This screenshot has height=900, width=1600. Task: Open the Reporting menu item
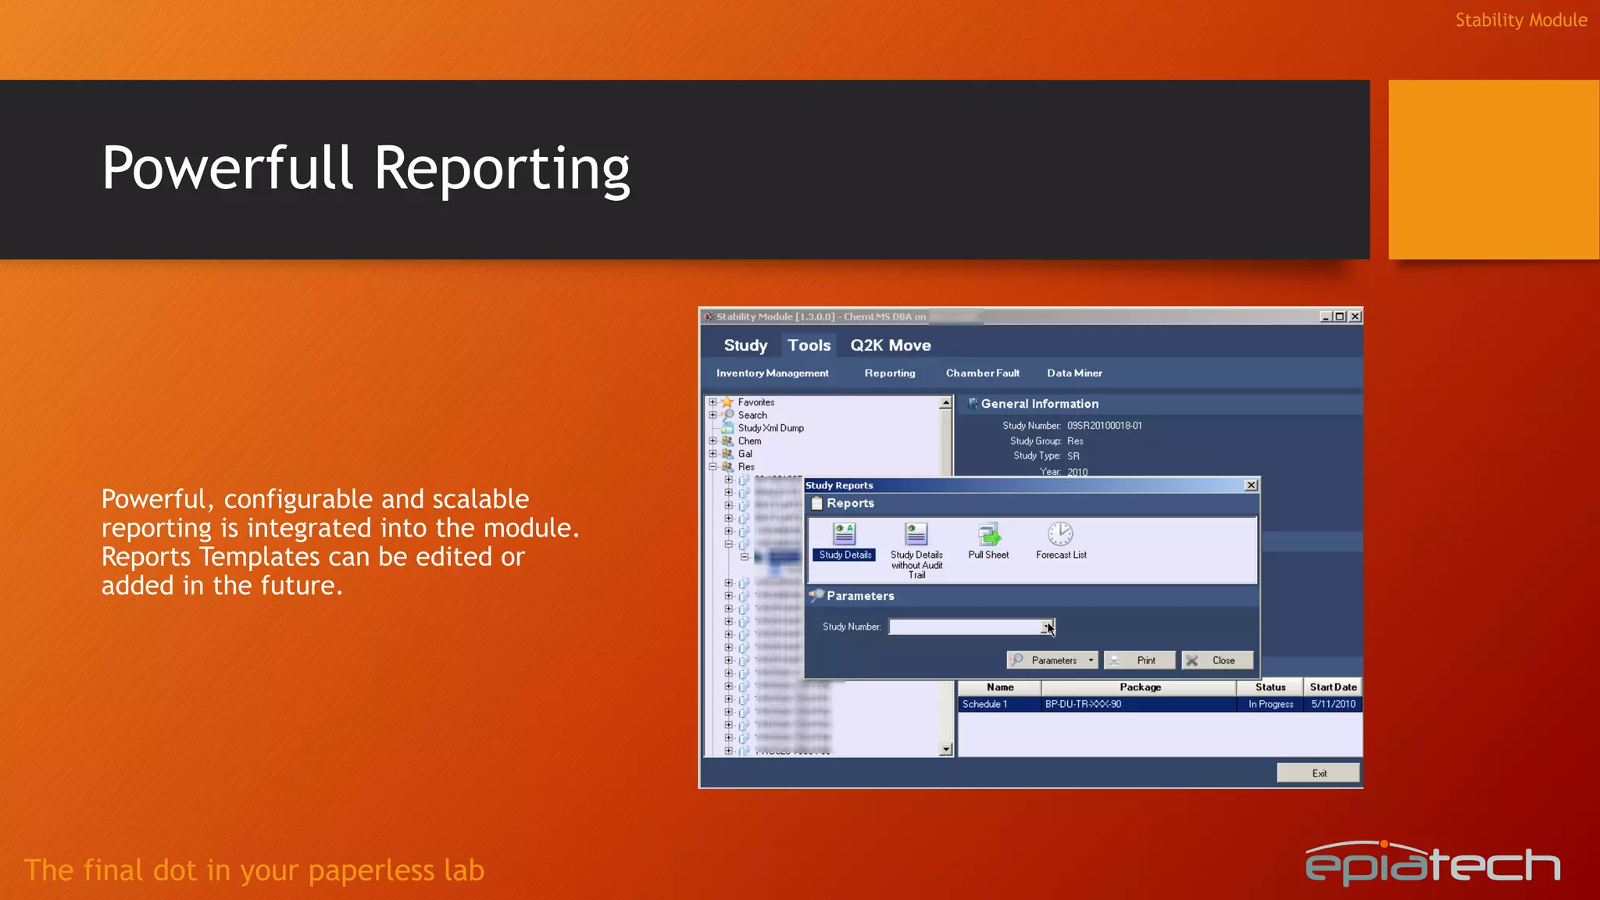[x=889, y=373]
